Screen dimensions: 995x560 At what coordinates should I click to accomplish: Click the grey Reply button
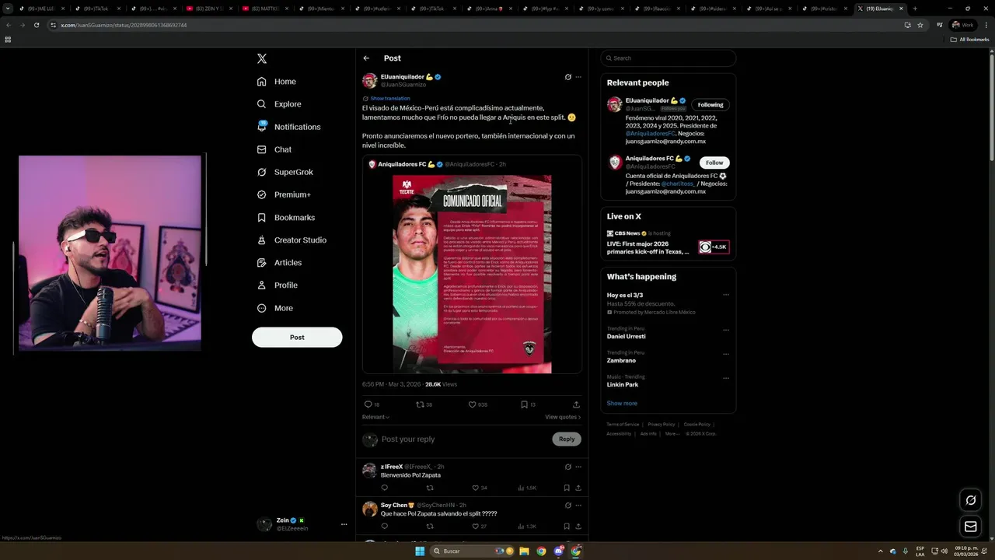point(567,439)
